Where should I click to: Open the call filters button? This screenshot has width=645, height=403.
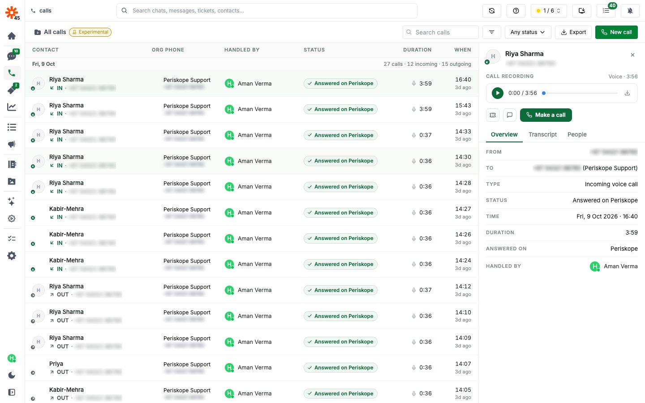tap(492, 32)
